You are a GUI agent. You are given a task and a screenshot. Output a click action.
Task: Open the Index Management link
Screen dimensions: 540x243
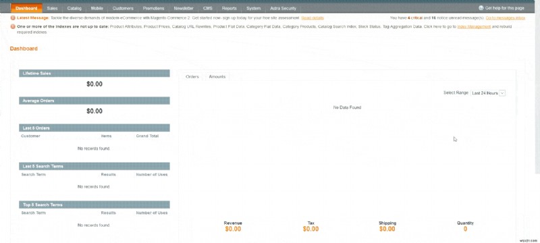tap(474, 26)
